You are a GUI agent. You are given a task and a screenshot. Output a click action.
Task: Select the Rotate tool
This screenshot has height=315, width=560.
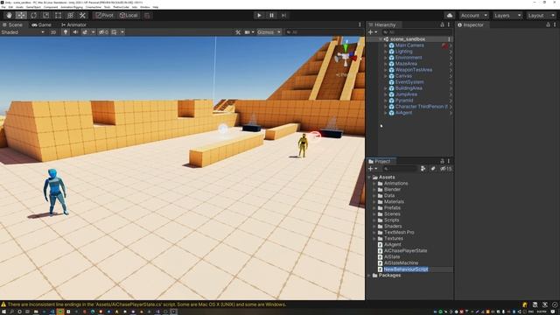tap(33, 16)
